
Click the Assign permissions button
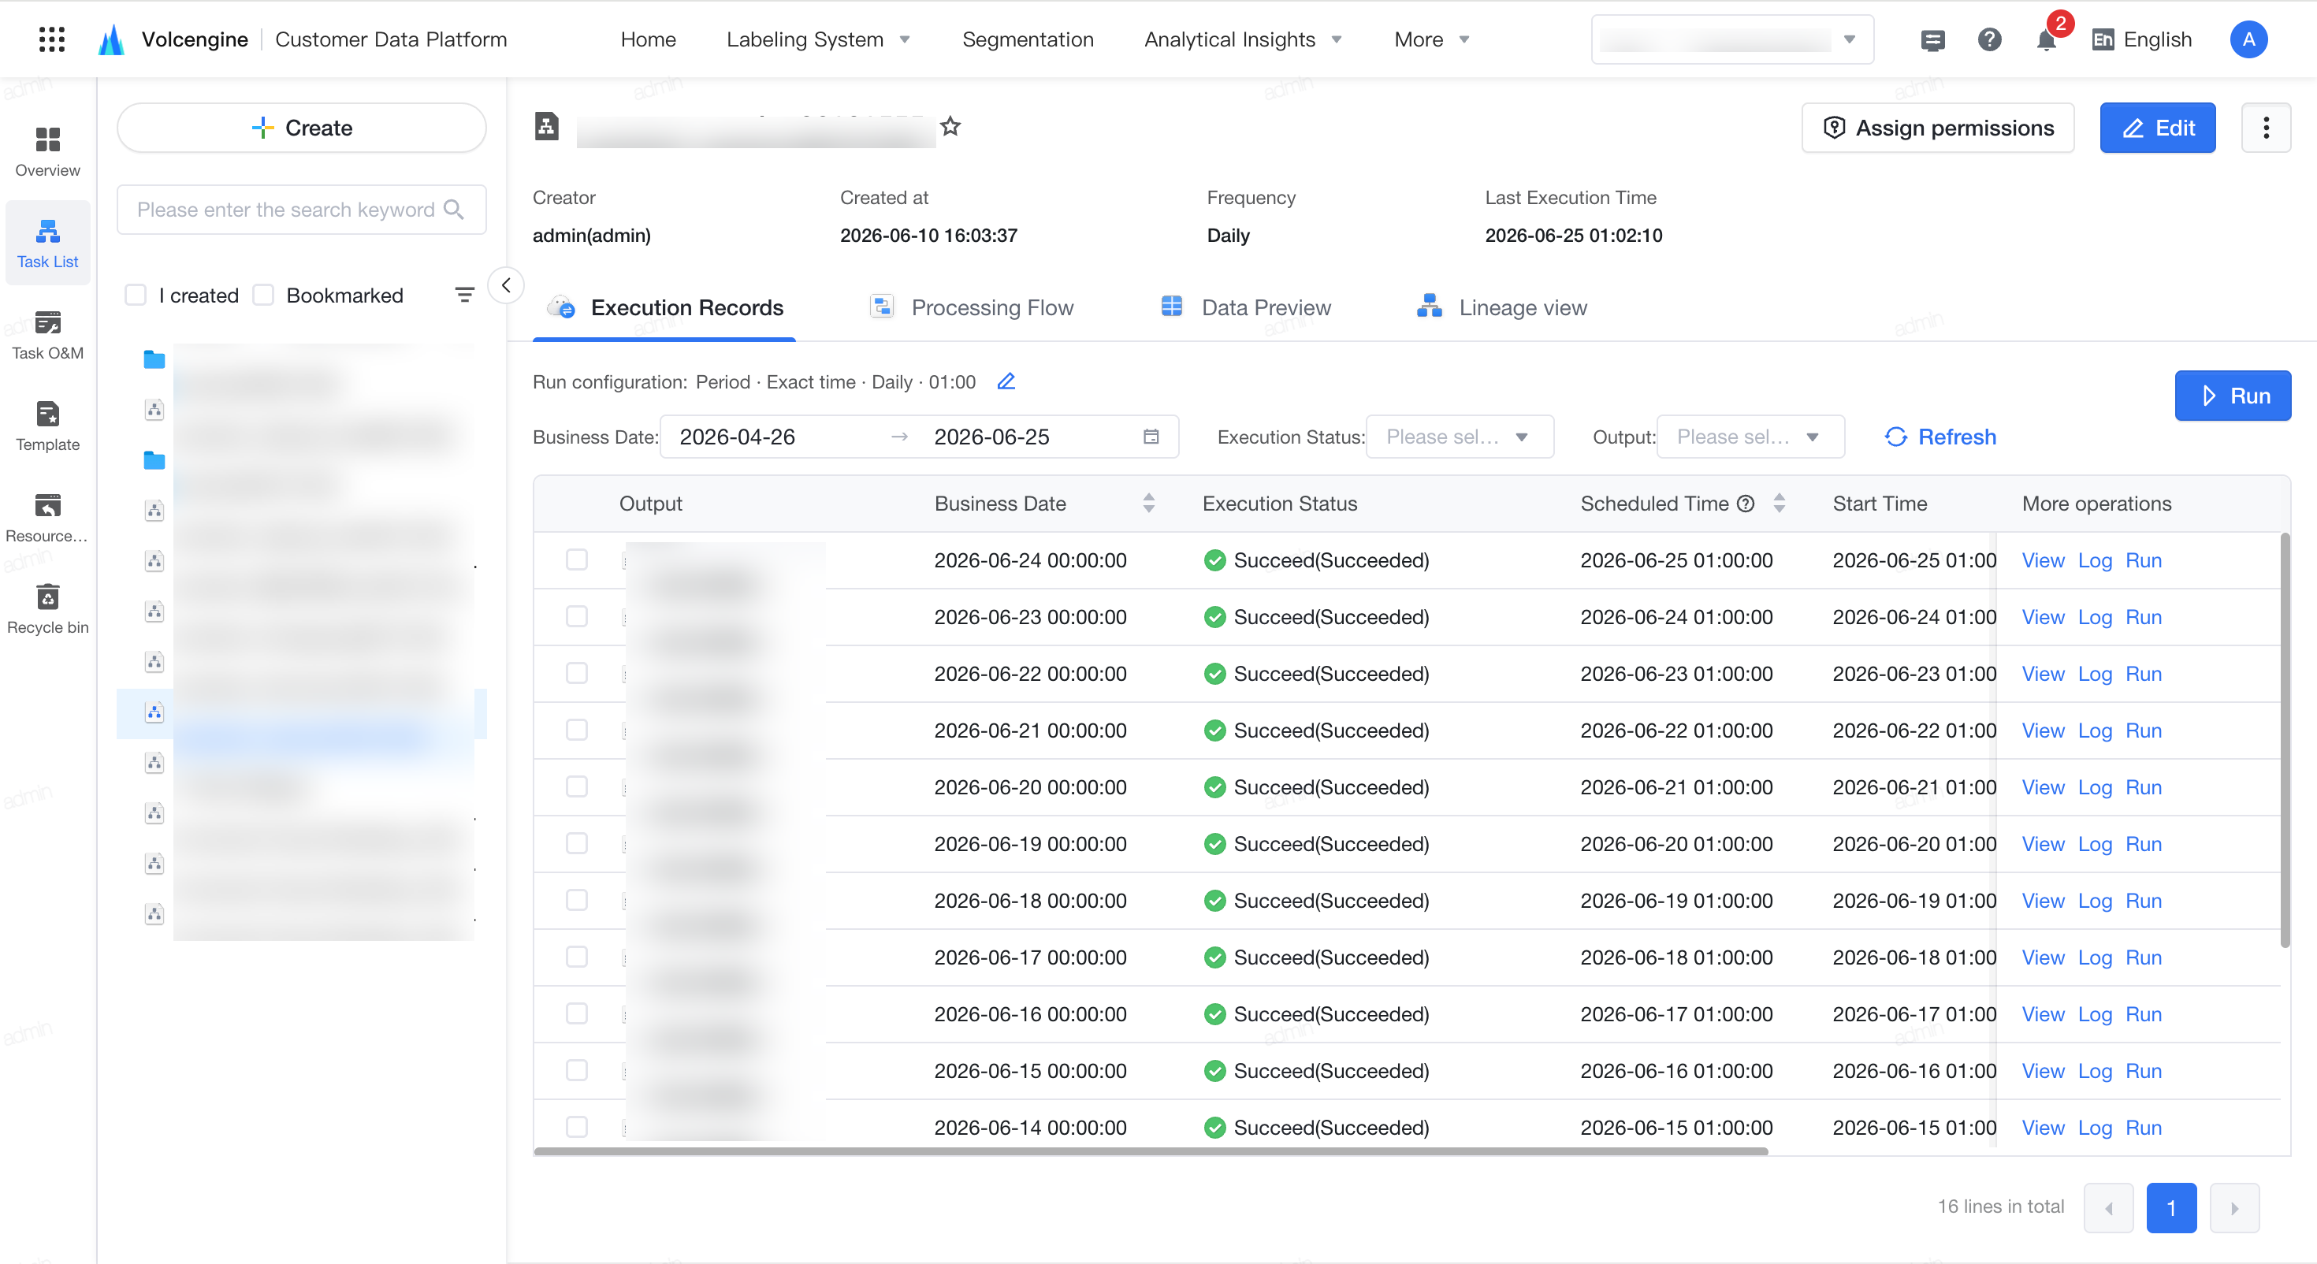(x=1937, y=128)
